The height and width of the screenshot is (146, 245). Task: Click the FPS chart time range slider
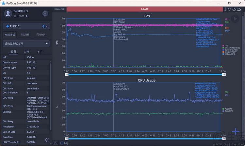click(145, 74)
